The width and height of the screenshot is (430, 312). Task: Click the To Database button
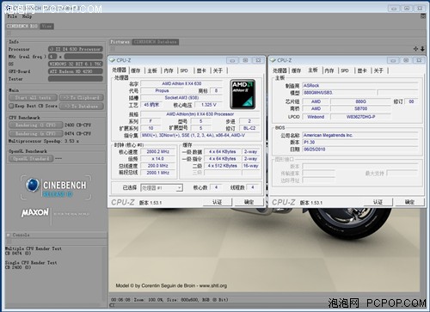pyautogui.click(x=82, y=107)
